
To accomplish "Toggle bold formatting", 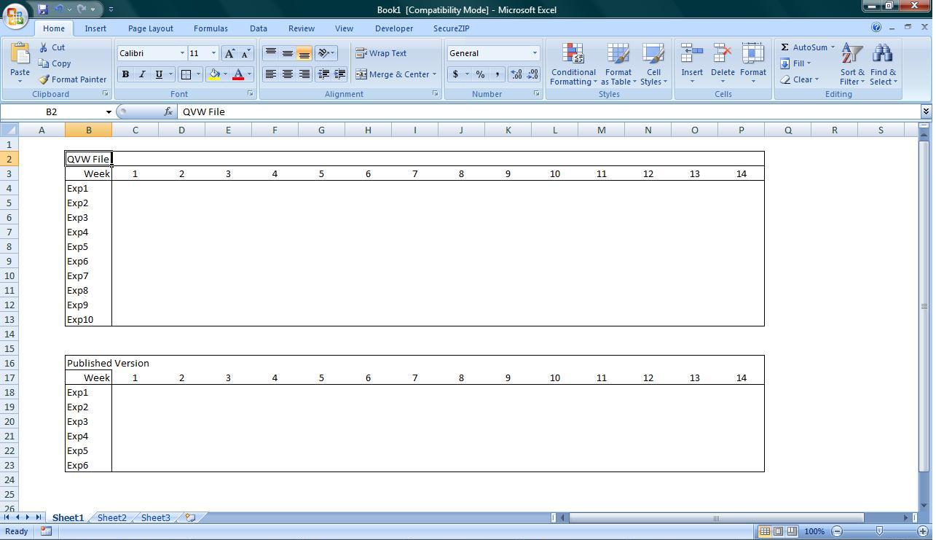I will click(125, 74).
